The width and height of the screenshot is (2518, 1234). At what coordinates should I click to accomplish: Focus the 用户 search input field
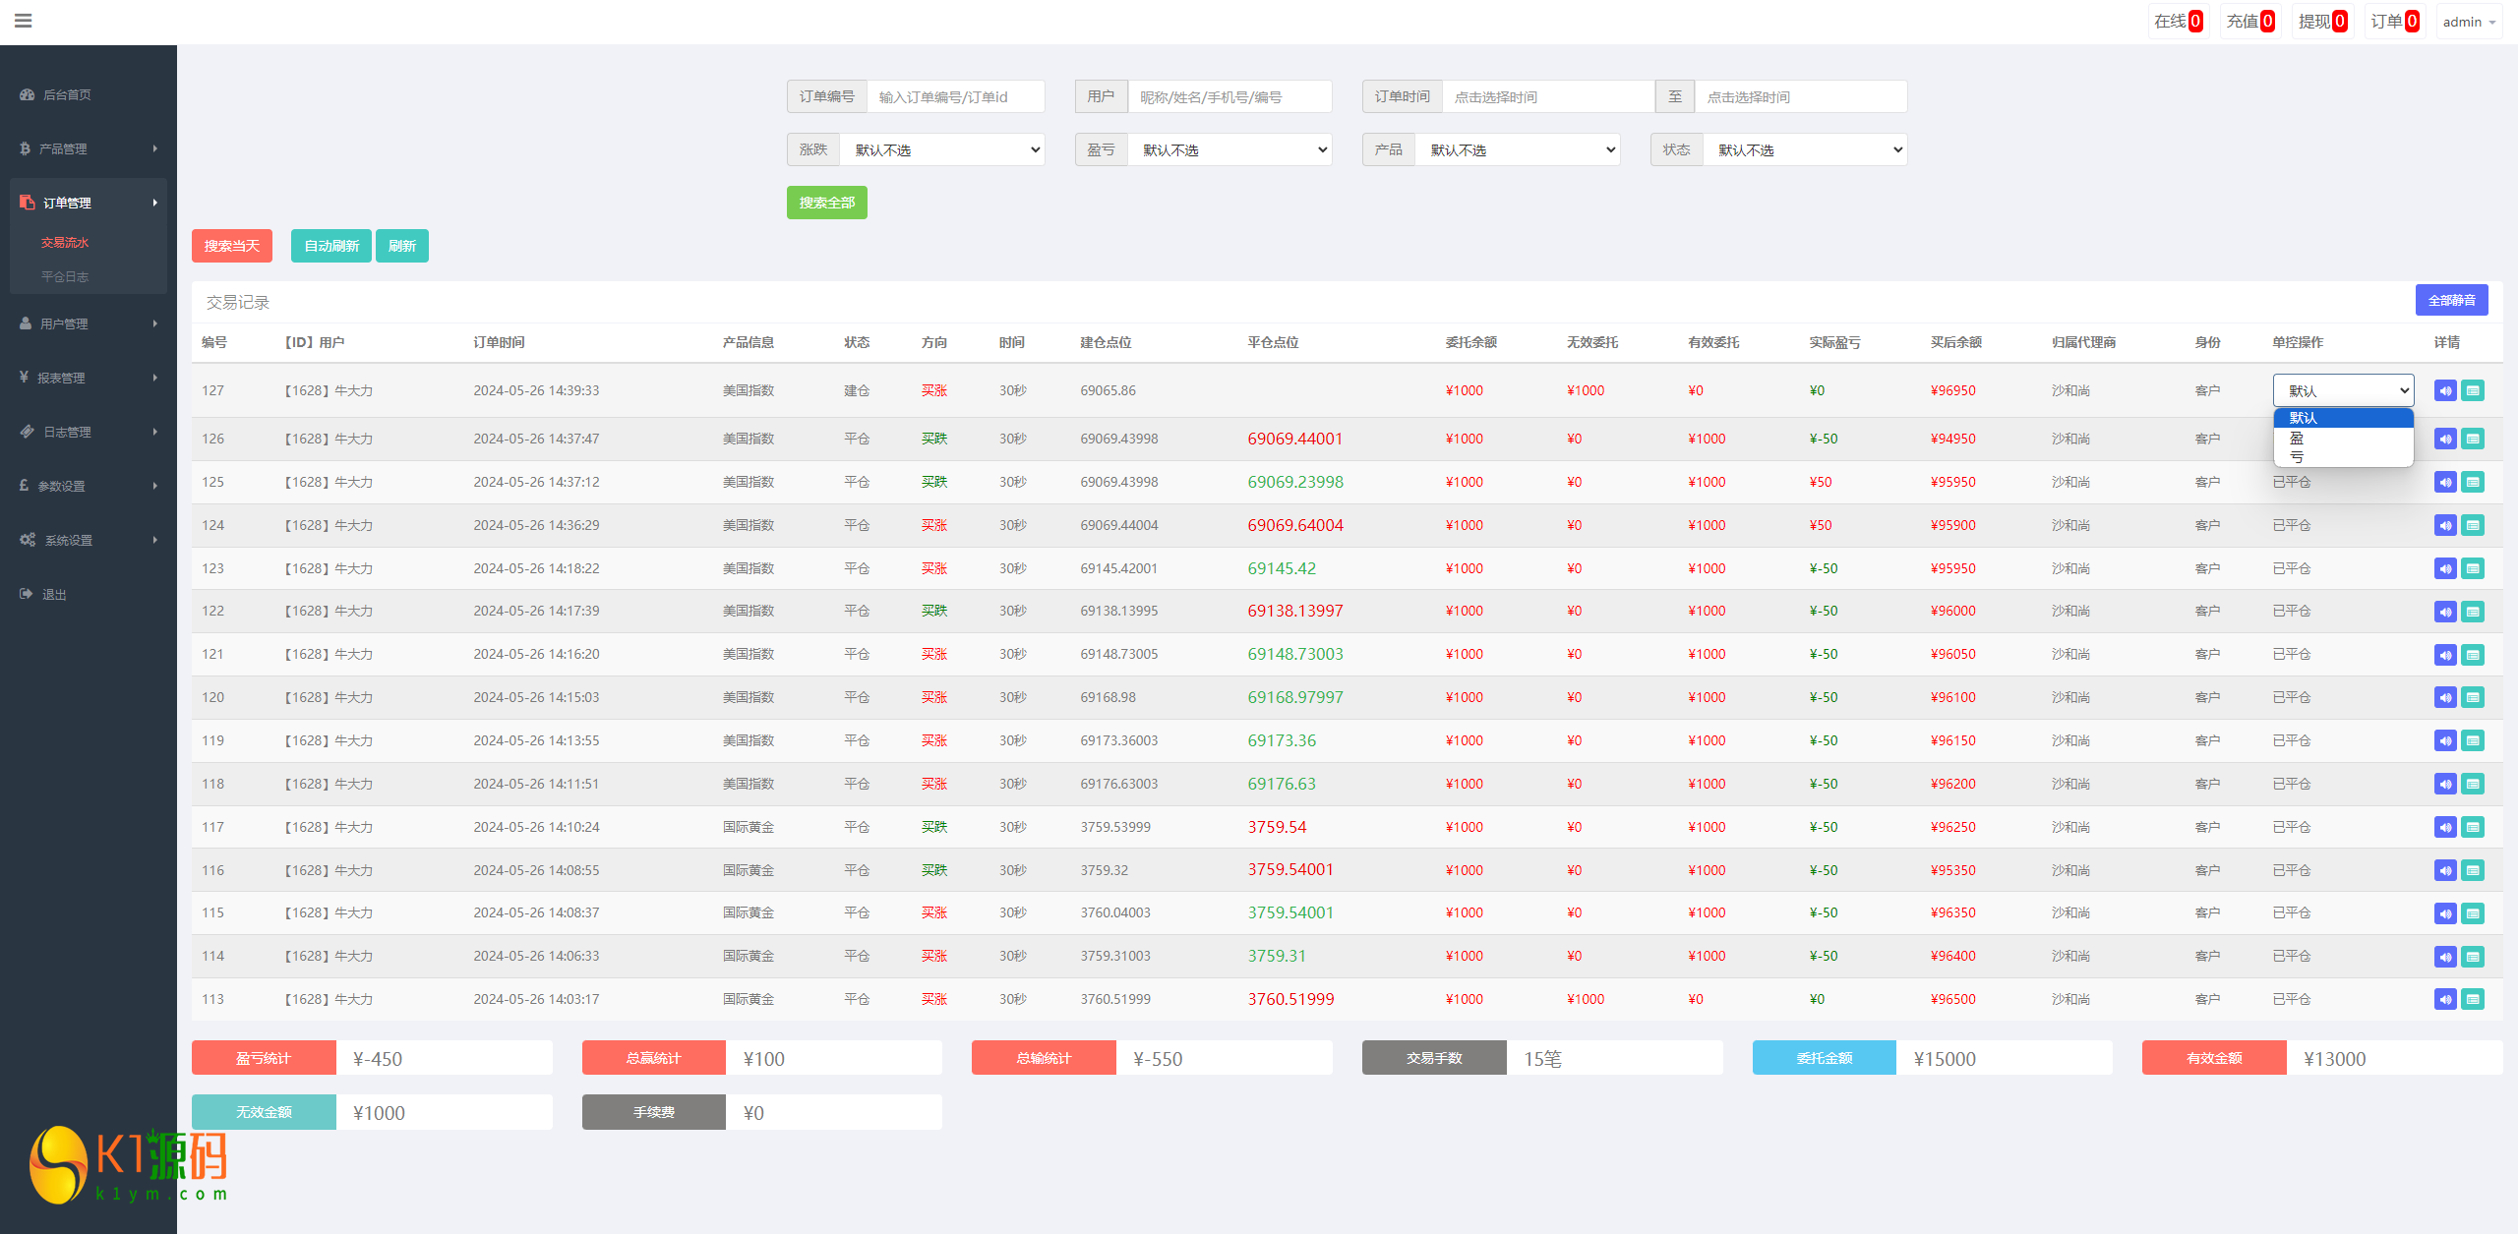click(x=1229, y=96)
